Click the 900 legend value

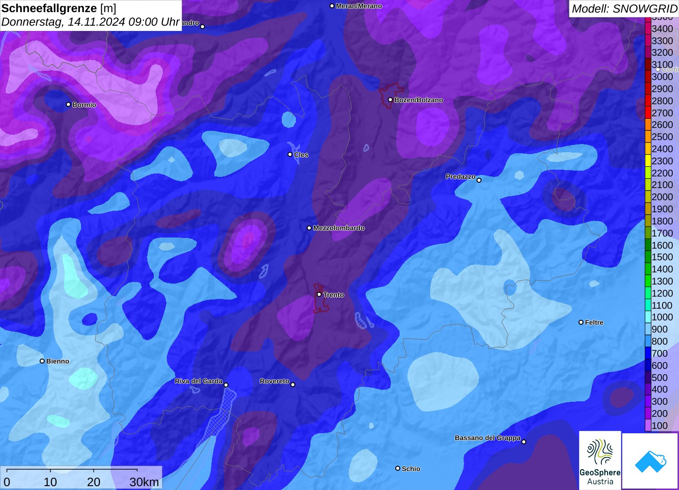(x=660, y=329)
